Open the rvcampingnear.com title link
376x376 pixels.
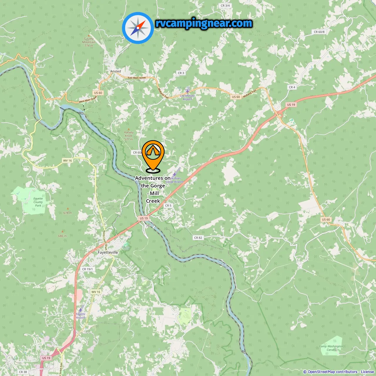(x=204, y=23)
